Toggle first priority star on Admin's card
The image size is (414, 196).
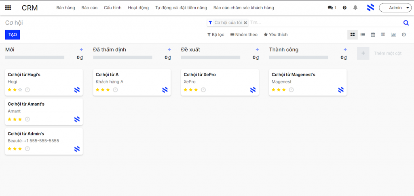[10, 149]
